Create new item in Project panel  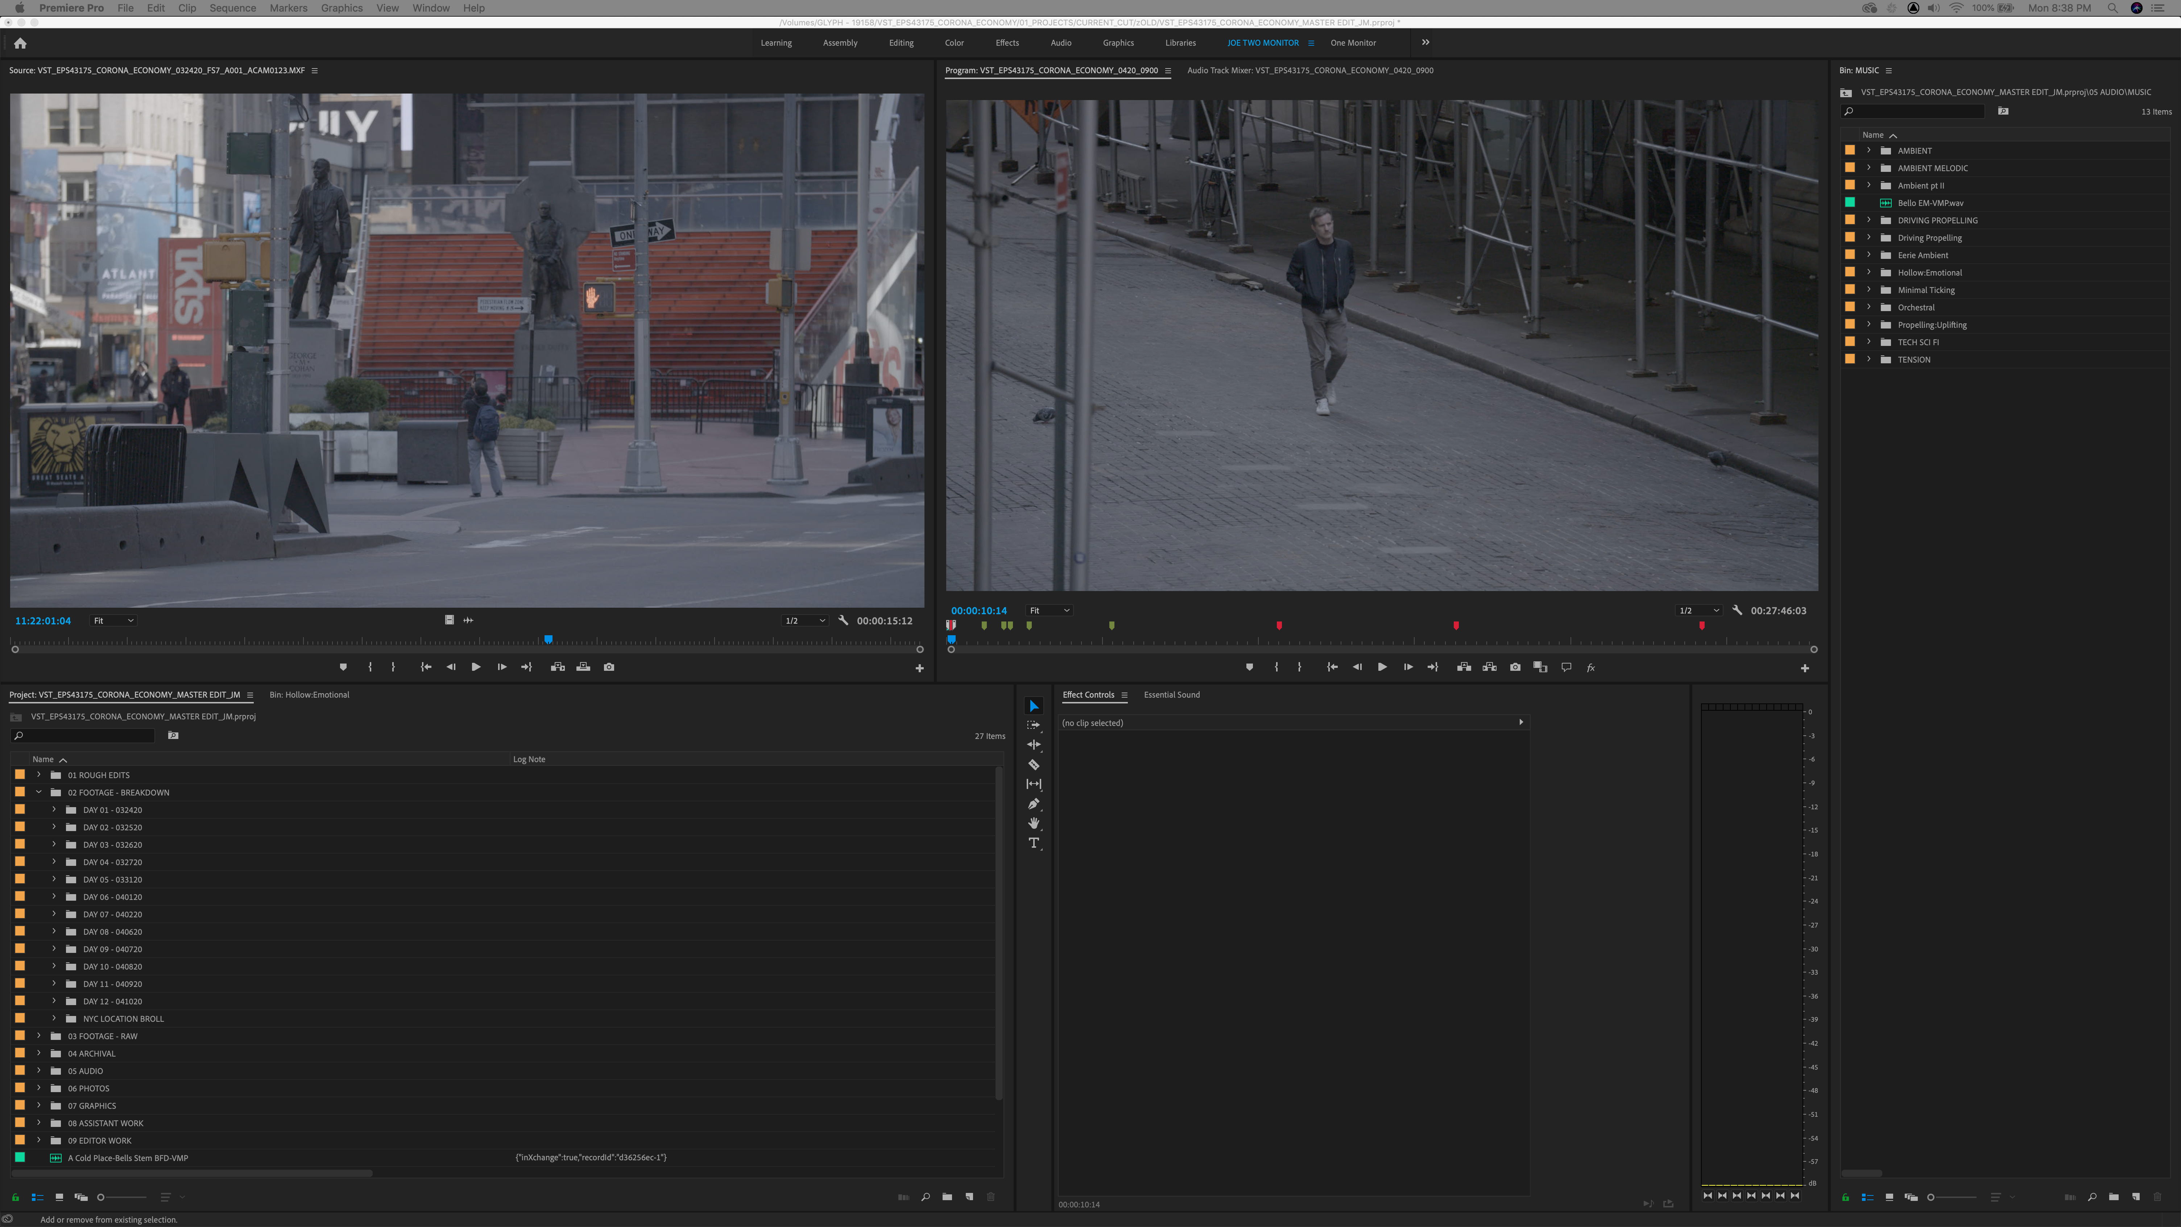coord(969,1197)
